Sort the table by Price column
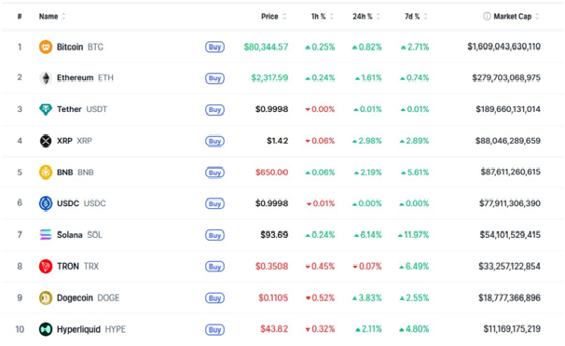This screenshot has width=565, height=346. [x=273, y=16]
